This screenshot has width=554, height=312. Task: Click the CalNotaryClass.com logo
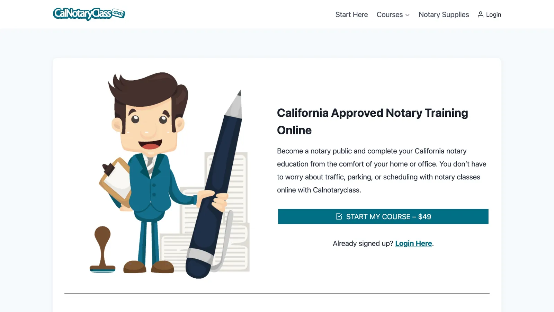click(89, 14)
